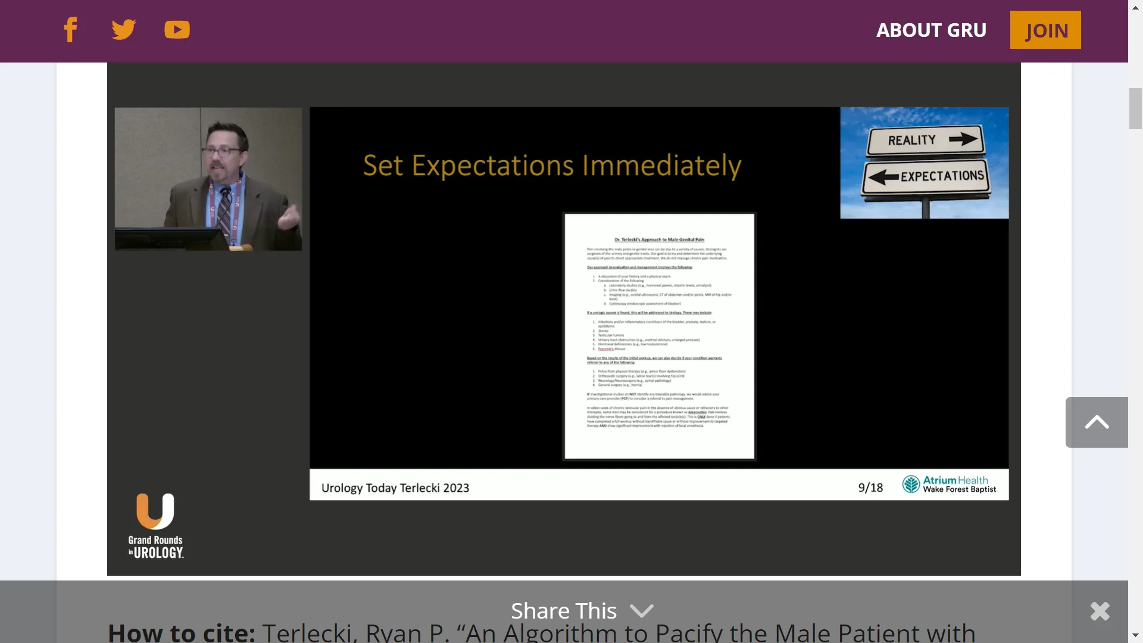Screen dimensions: 1143x643
Task: Click the Facebook social media icon
Action: 71,29
